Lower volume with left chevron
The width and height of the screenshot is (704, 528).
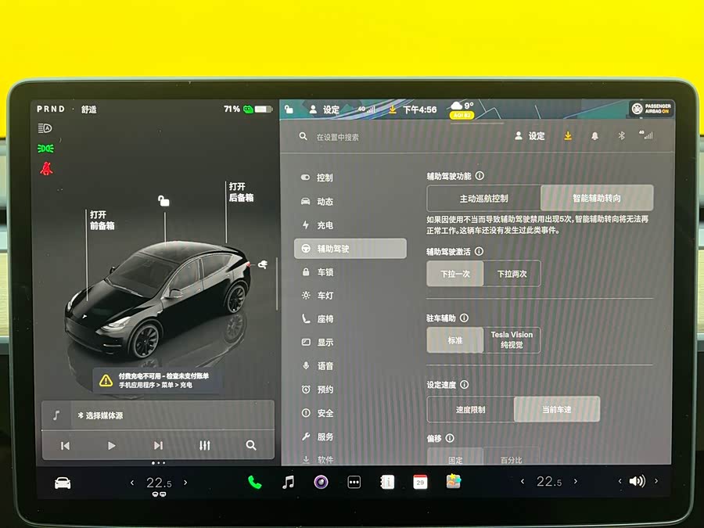tap(620, 481)
